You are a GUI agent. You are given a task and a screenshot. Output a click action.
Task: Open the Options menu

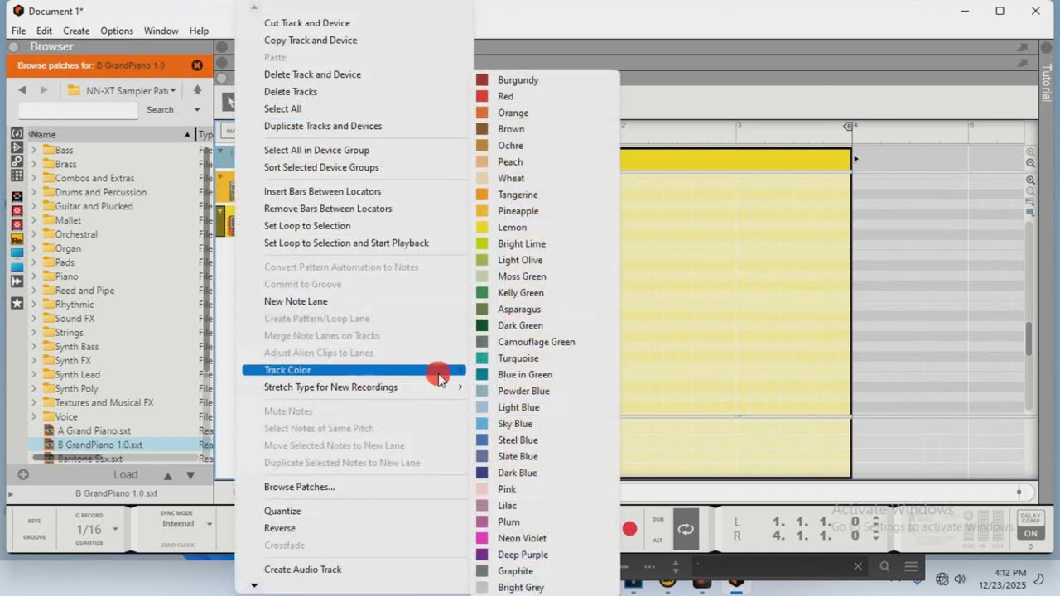[117, 31]
